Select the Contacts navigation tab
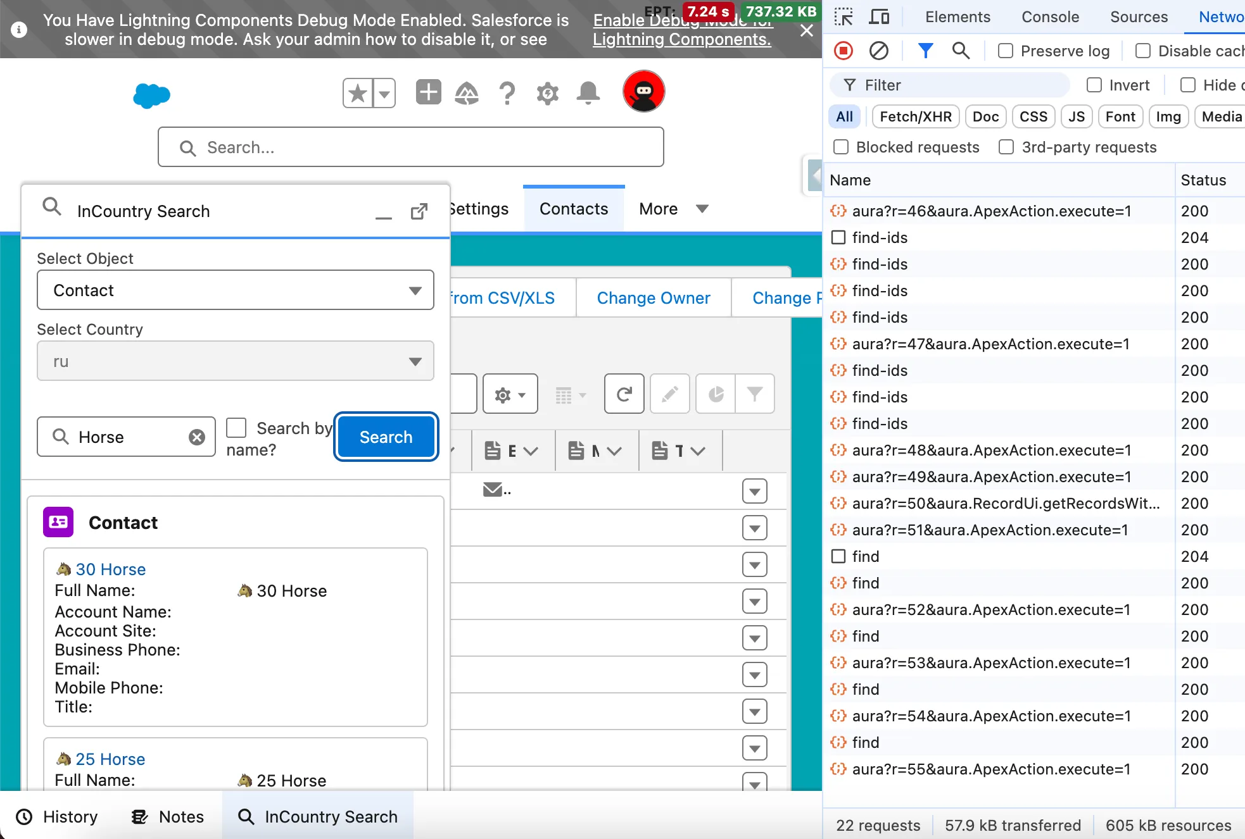Image resolution: width=1245 pixels, height=839 pixels. [573, 209]
